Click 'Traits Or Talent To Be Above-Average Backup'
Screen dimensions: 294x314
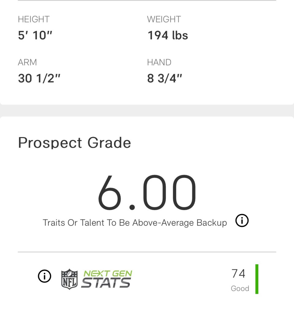(135, 223)
